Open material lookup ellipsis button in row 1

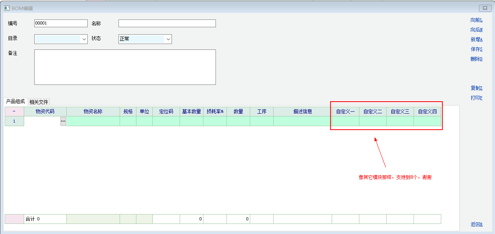point(63,121)
